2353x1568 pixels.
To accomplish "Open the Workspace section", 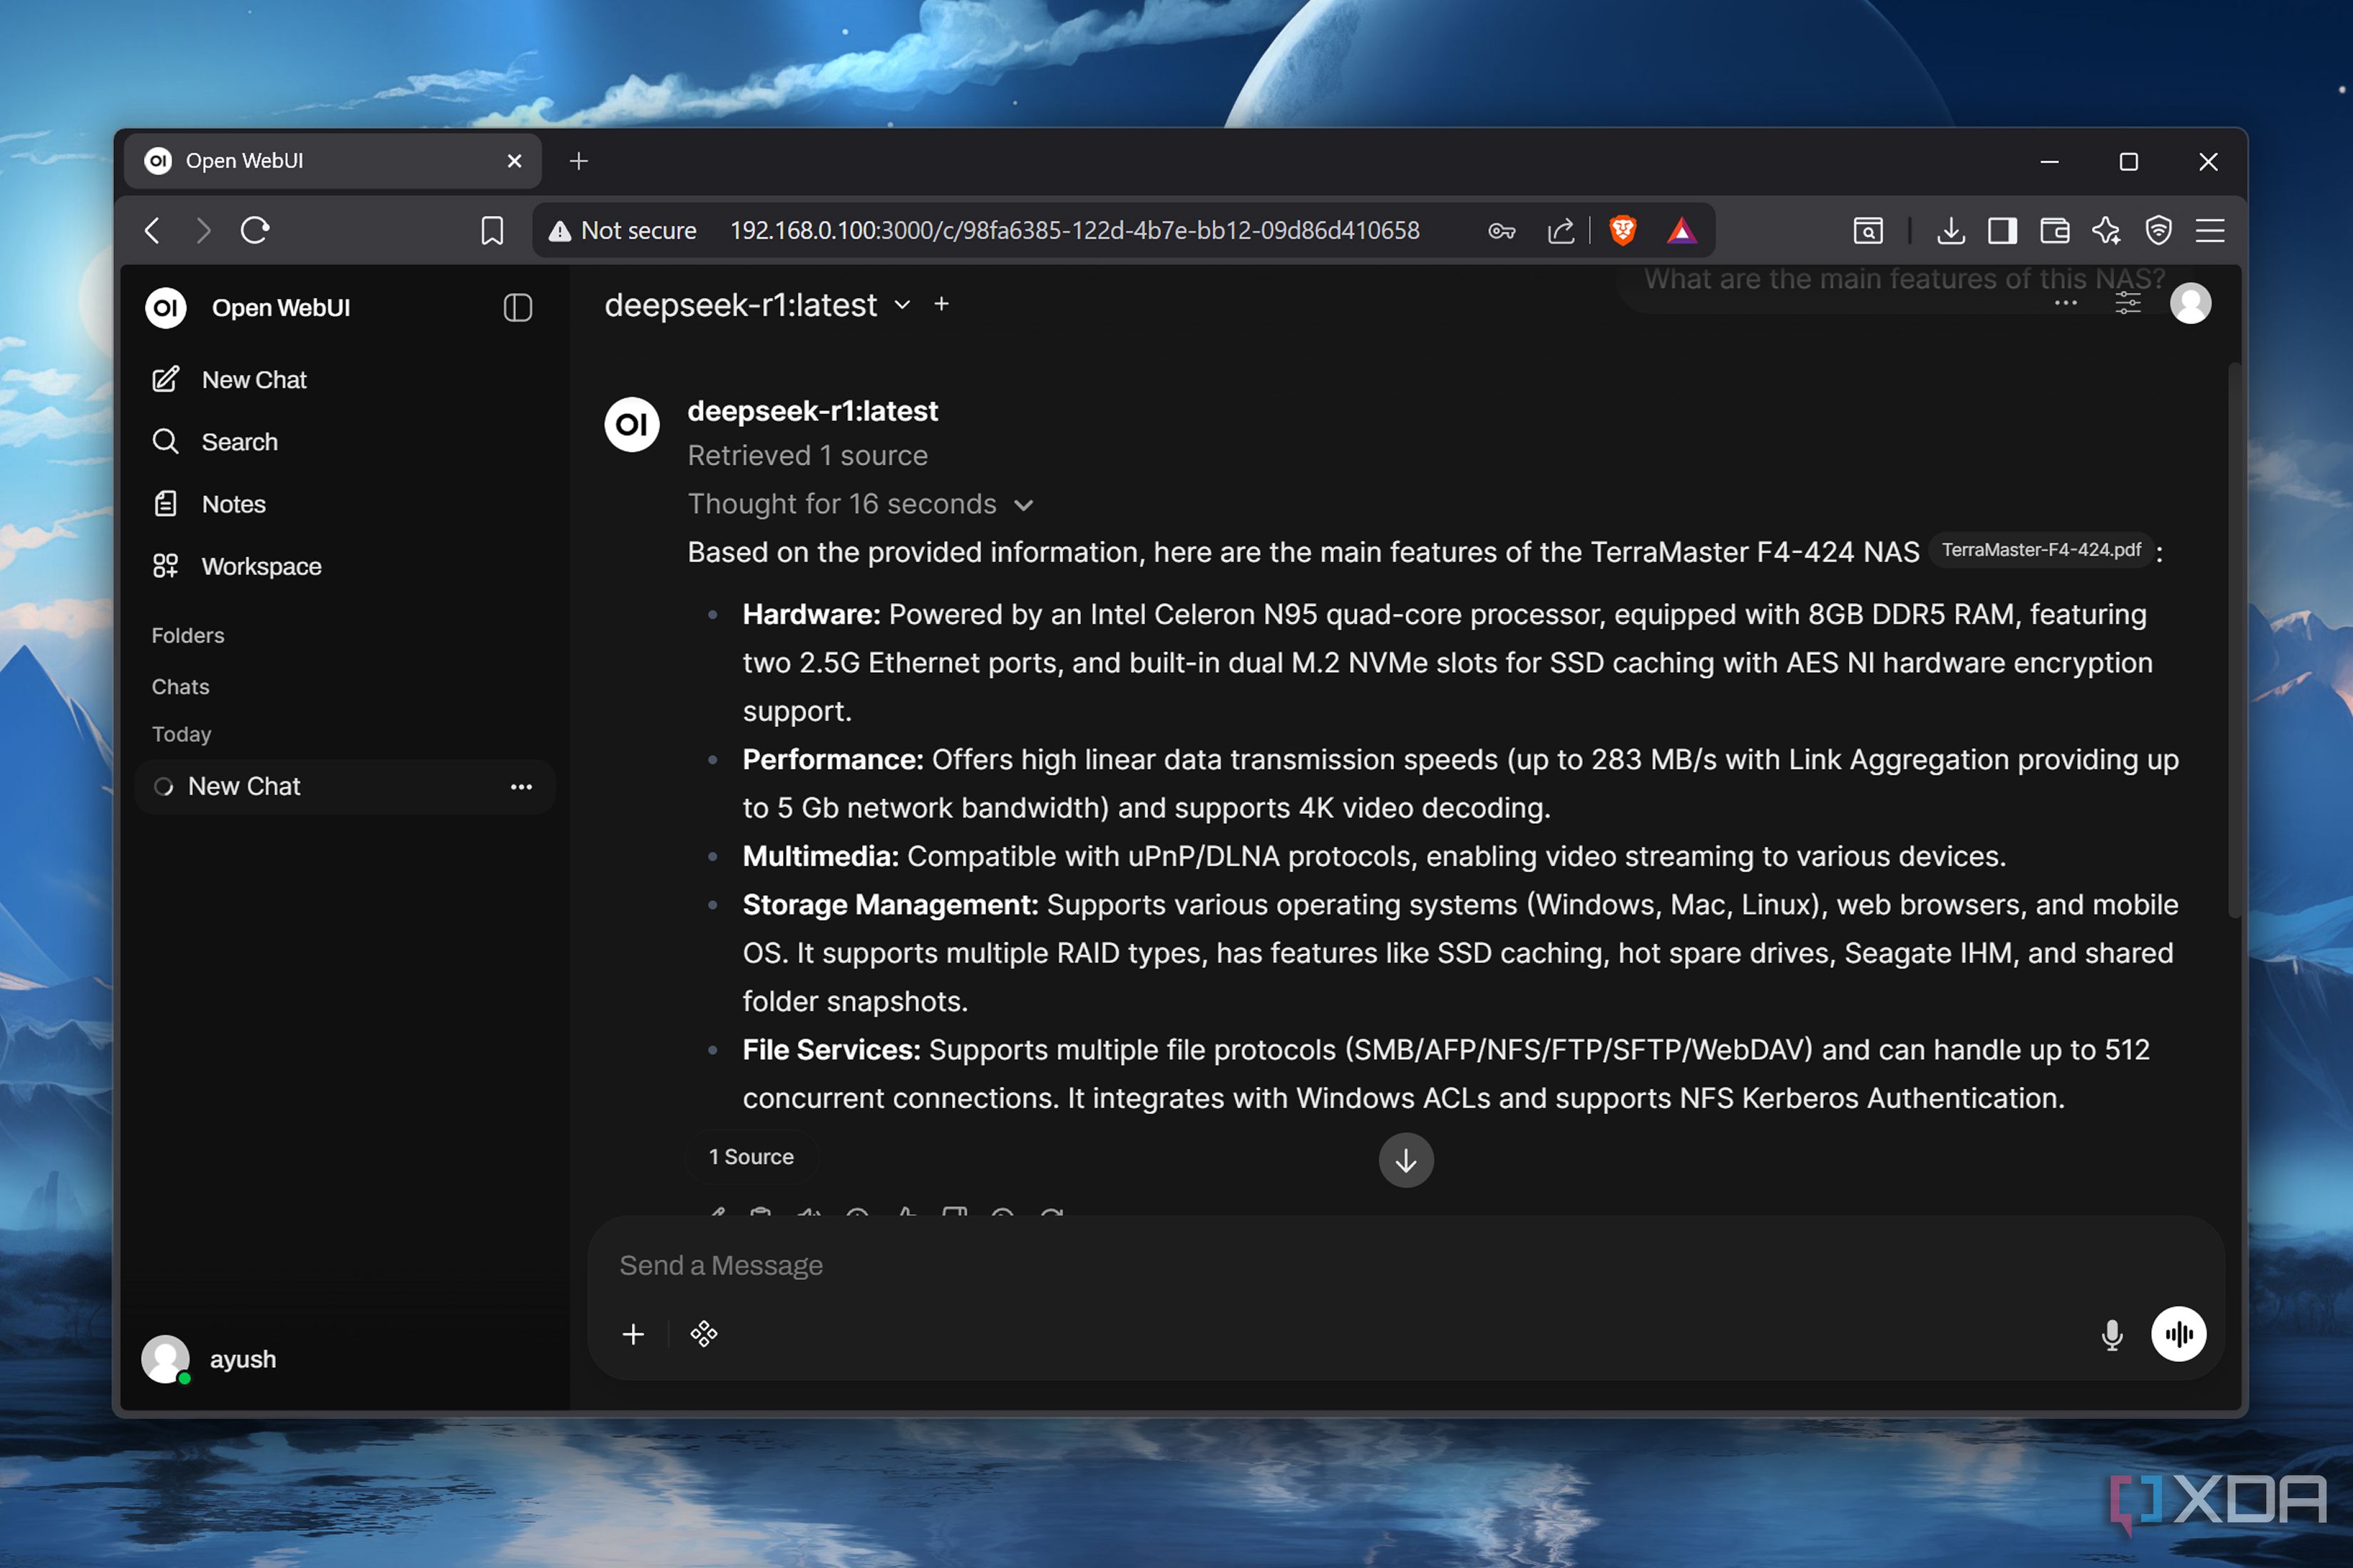I will pyautogui.click(x=260, y=566).
